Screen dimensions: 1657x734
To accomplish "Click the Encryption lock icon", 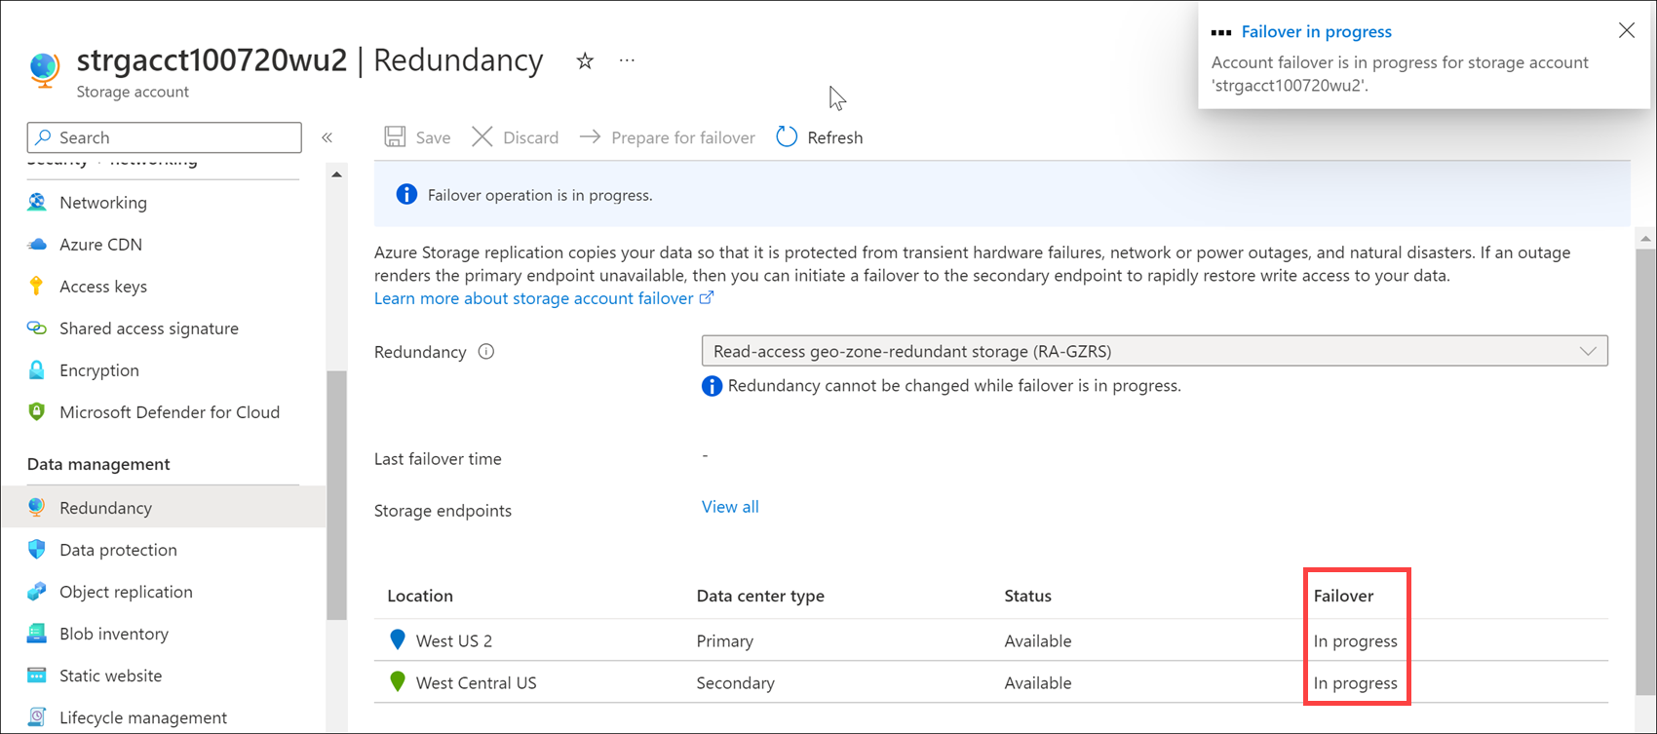I will click(x=36, y=370).
